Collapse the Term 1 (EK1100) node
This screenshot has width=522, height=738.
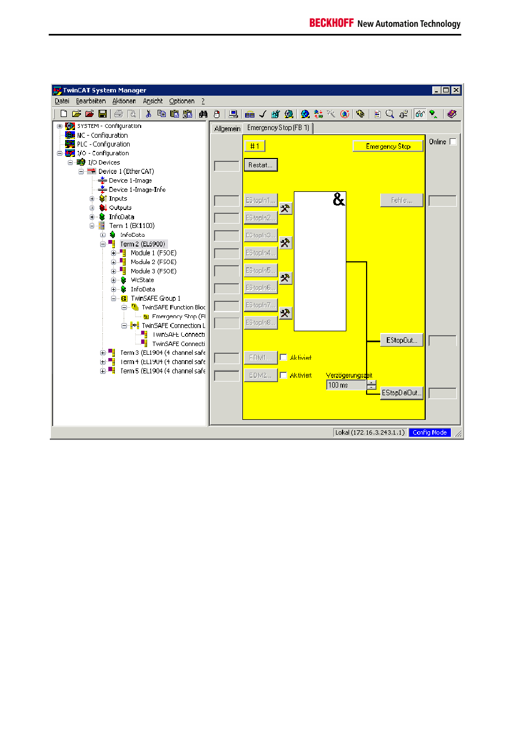point(92,226)
